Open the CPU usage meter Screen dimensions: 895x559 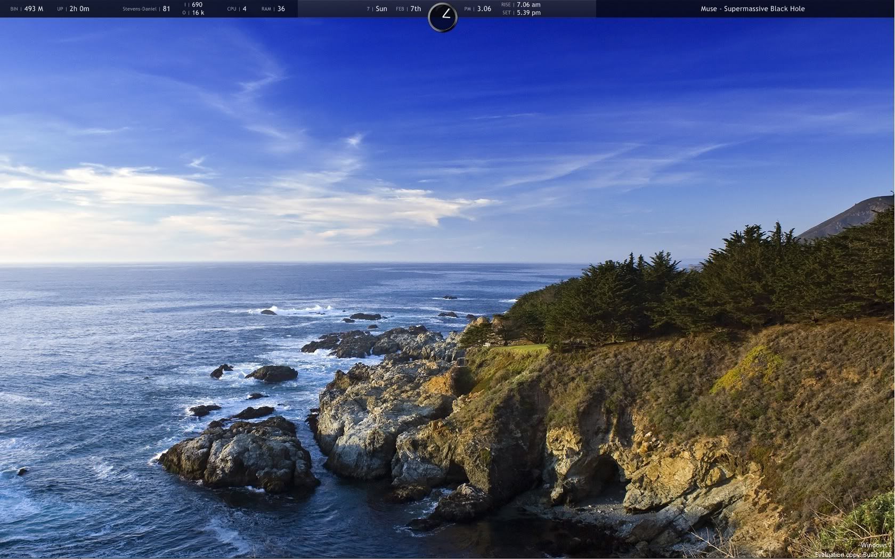pyautogui.click(x=237, y=9)
